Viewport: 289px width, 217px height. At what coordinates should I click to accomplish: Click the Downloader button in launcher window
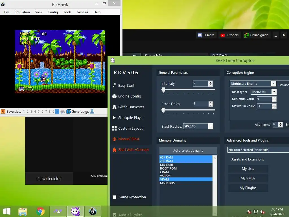49,179
